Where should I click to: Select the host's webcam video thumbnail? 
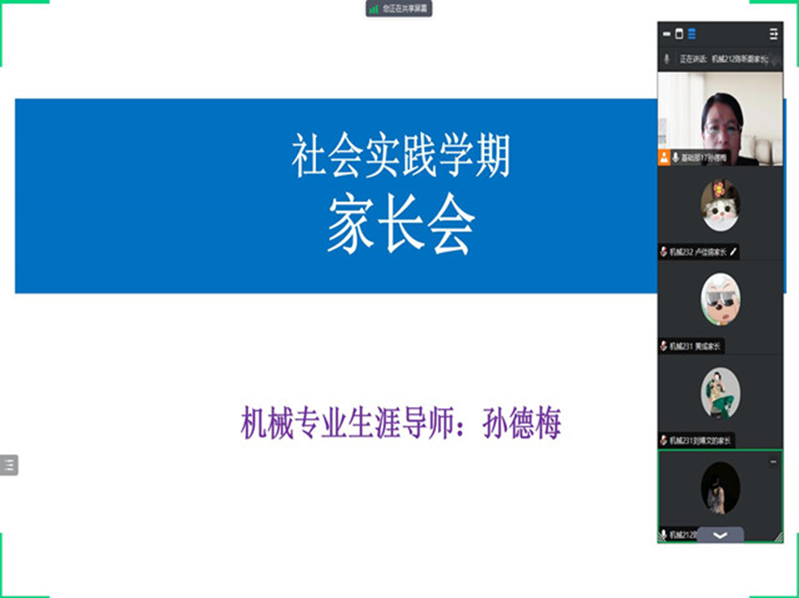click(x=720, y=115)
